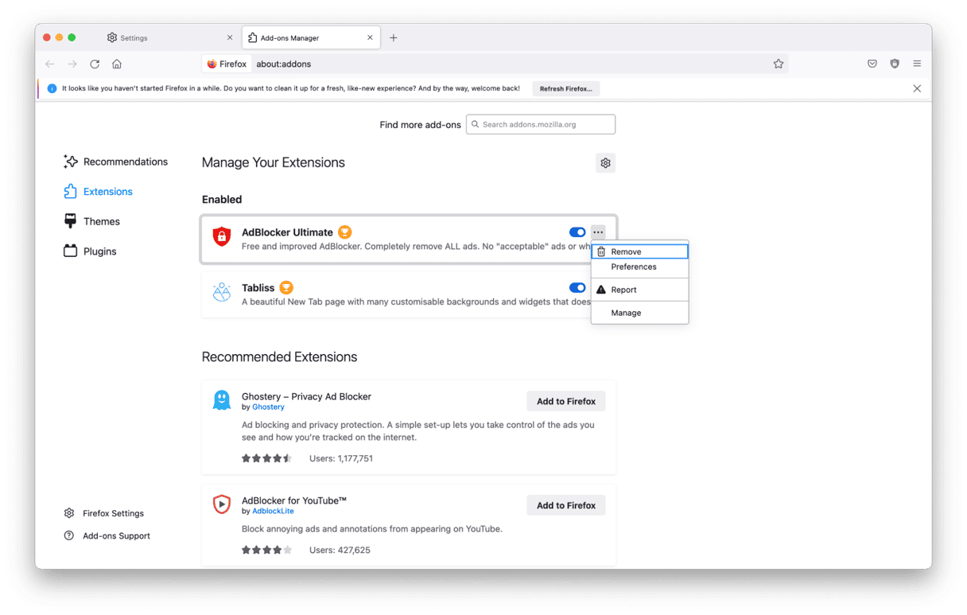Go back using the browser back arrow
Viewport: 967px width, 615px height.
click(x=50, y=64)
